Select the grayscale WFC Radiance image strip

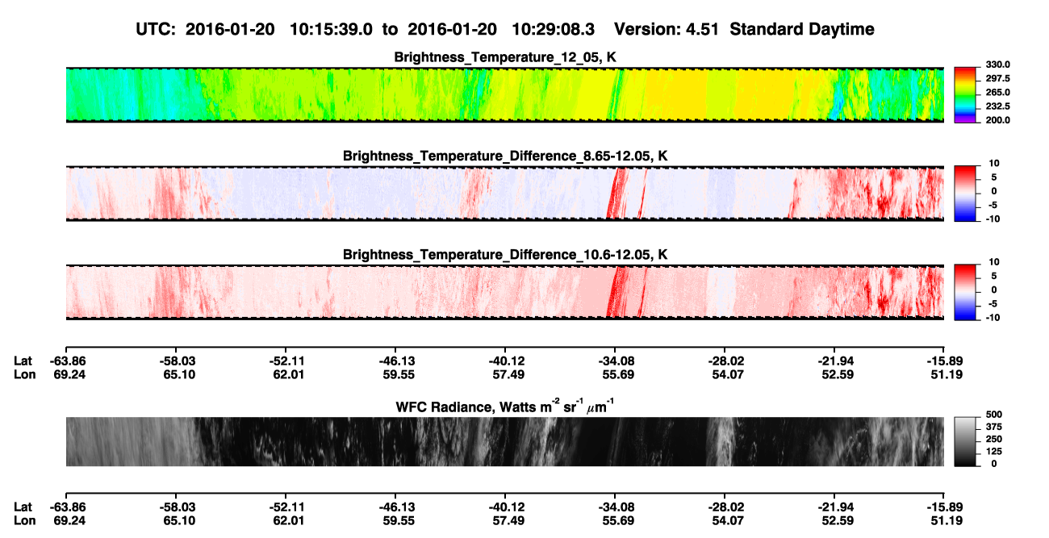pos(504,441)
